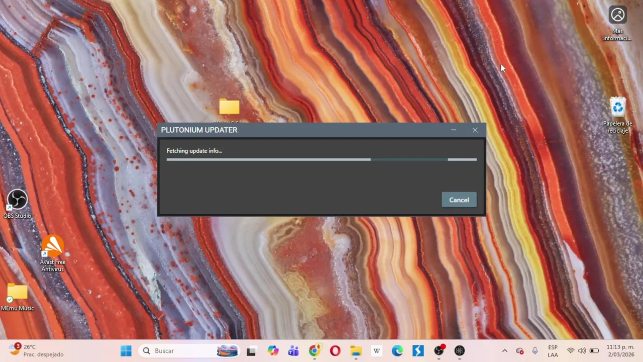Click the update progress bar
The image size is (643, 362).
tap(321, 159)
